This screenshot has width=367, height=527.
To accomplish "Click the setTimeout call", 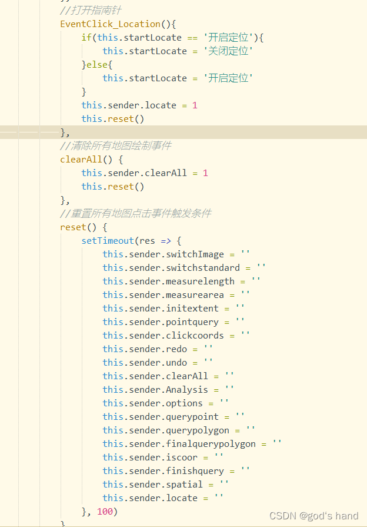I will [x=107, y=241].
